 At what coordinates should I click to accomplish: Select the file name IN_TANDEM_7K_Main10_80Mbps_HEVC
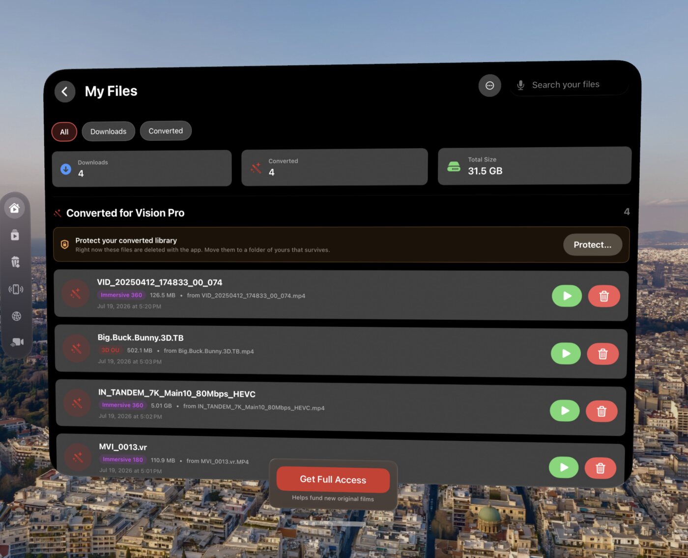coord(177,393)
